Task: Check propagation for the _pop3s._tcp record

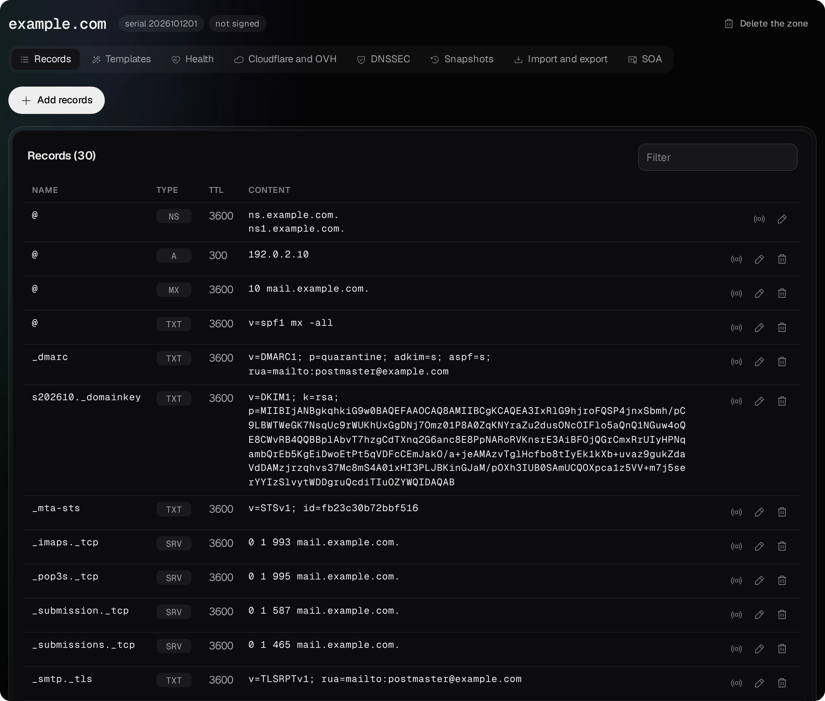Action: (x=736, y=580)
